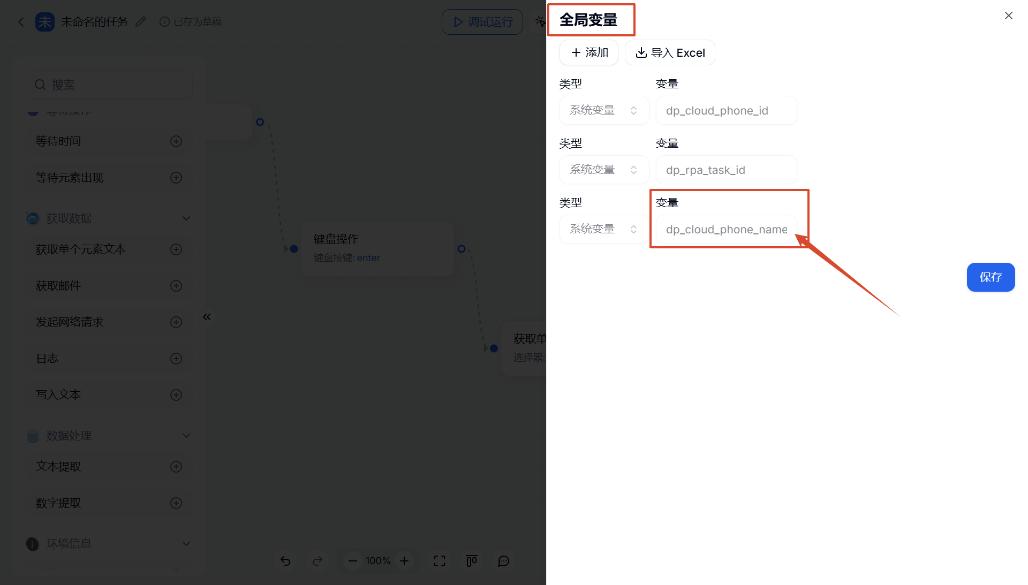Click the plus icon next to 等待时间
Viewport: 1028px width, 585px height.
[x=176, y=141]
